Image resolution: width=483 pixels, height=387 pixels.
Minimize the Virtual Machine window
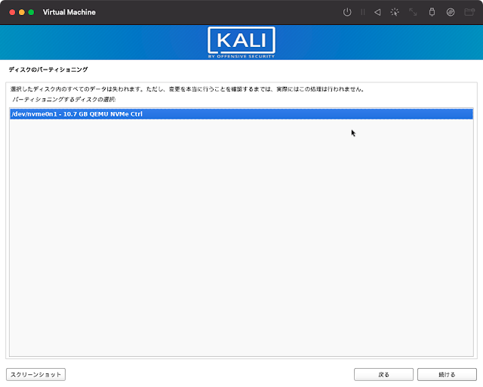tap(22, 12)
